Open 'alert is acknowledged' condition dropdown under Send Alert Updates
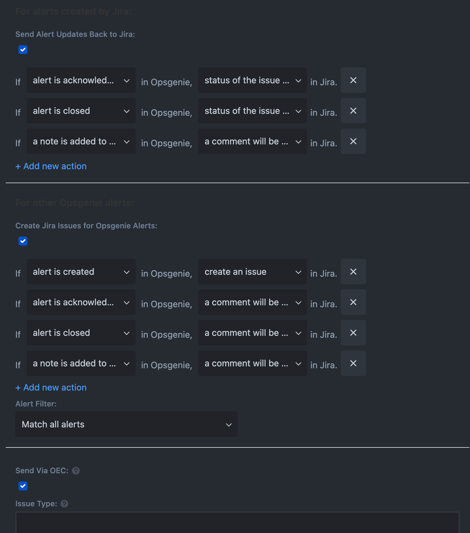The image size is (470, 533). (x=81, y=80)
